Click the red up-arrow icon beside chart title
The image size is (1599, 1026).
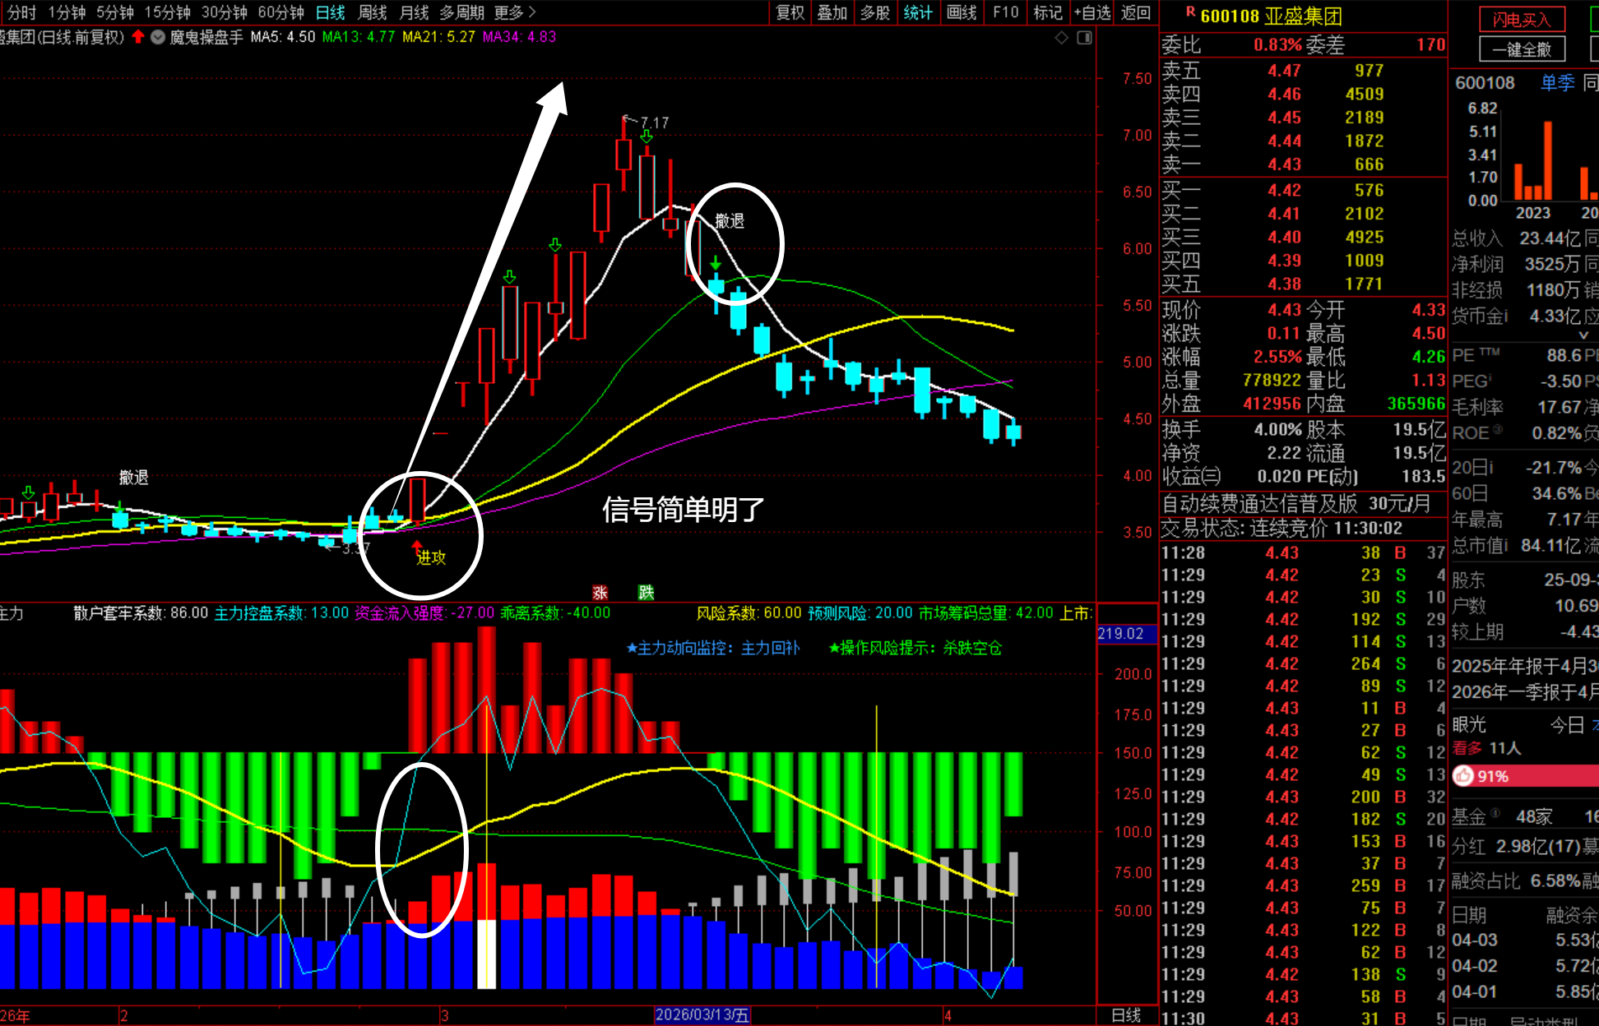coord(138,37)
